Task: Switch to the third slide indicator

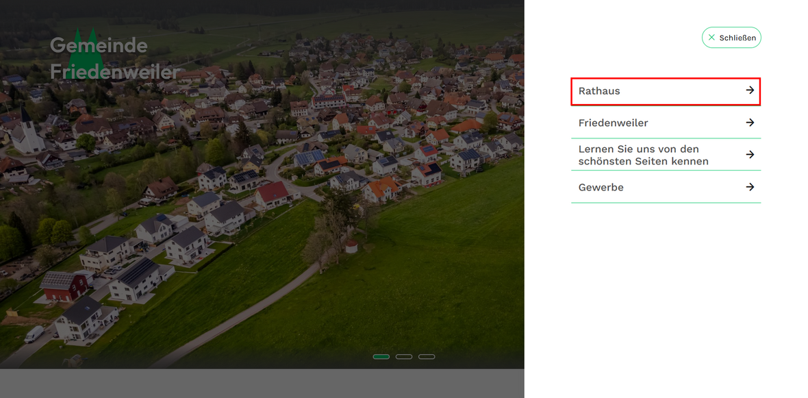Action: point(426,356)
